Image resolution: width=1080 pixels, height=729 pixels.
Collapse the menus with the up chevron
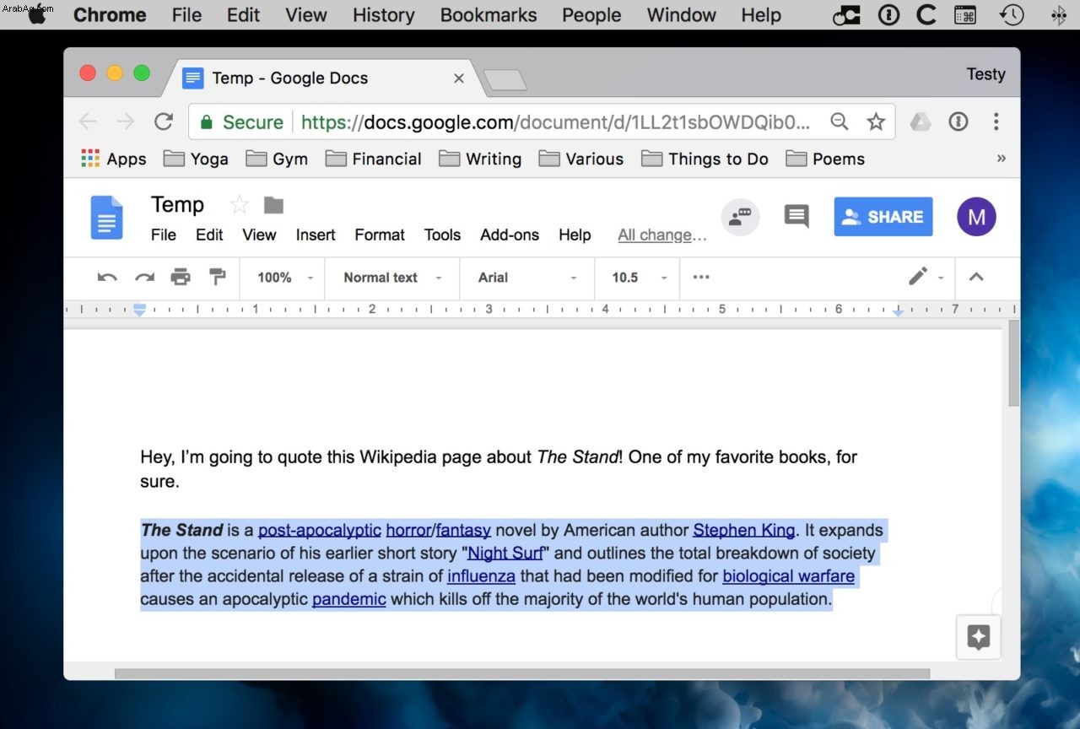pos(976,277)
